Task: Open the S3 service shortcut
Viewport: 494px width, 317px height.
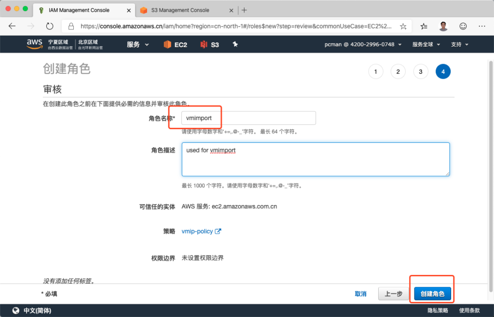Action: [210, 45]
